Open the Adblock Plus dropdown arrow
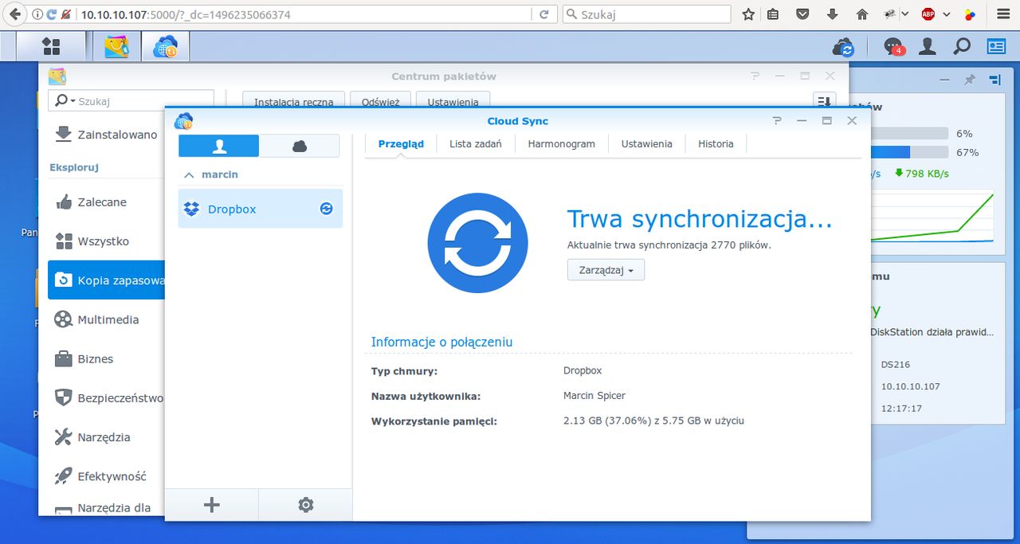This screenshot has height=544, width=1020. coord(947,14)
